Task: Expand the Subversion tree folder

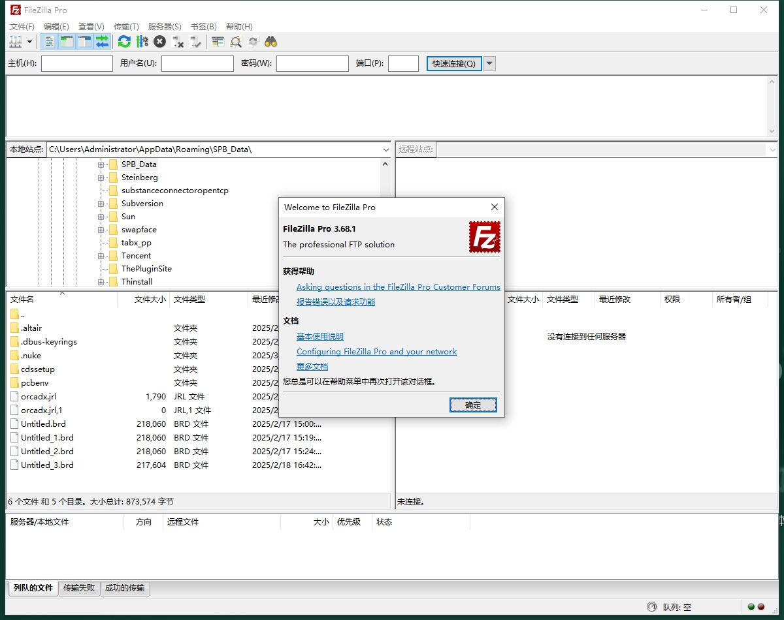Action: [x=101, y=204]
